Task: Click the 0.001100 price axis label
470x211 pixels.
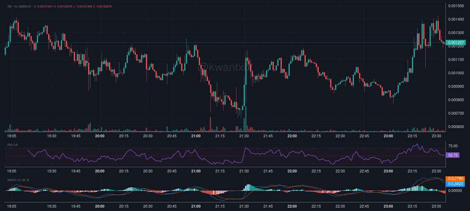Action: [456, 59]
